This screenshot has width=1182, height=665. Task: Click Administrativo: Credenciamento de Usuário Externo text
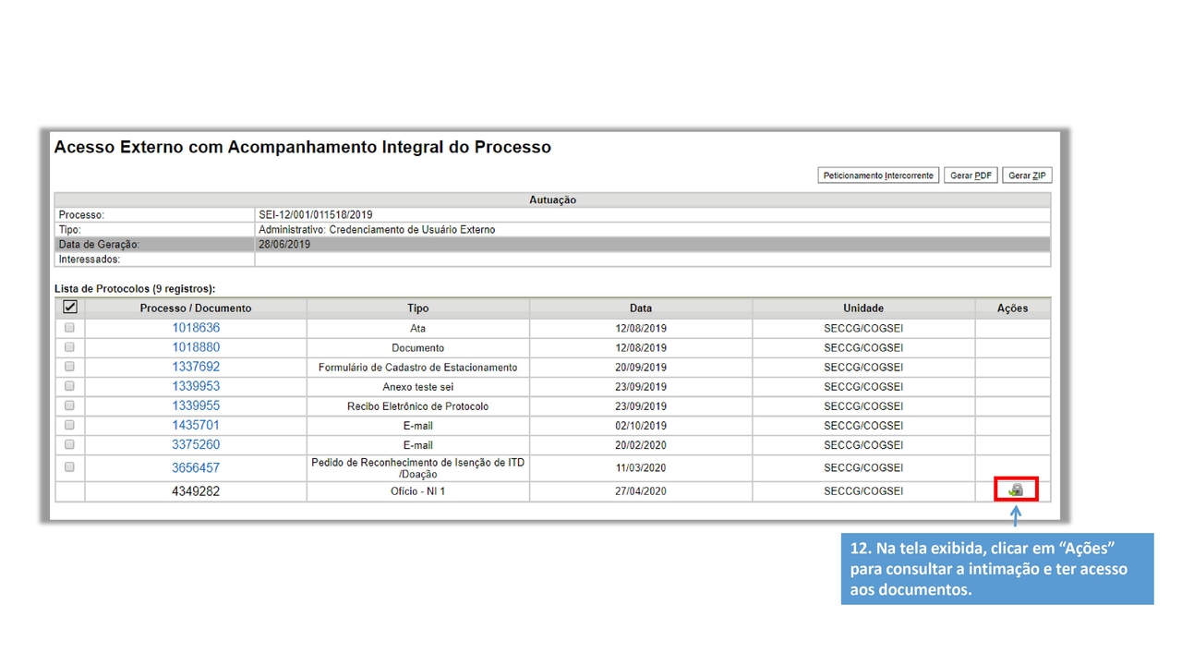tap(377, 230)
